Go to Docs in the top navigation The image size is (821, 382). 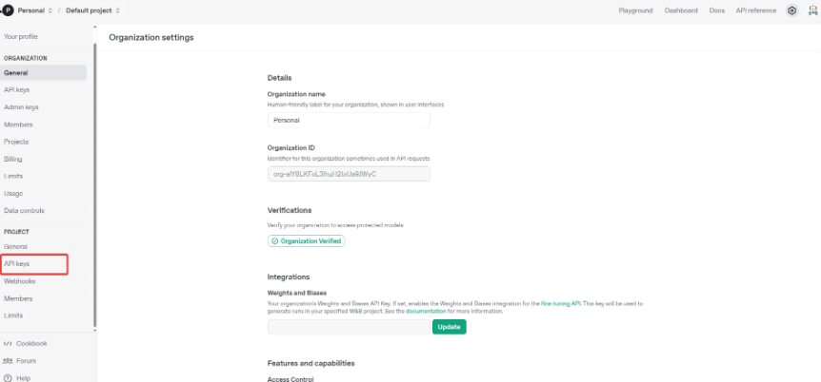(717, 10)
